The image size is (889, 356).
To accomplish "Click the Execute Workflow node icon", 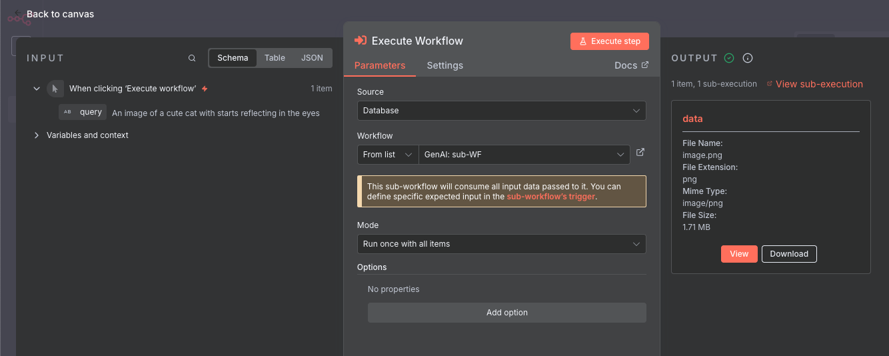I will point(361,41).
